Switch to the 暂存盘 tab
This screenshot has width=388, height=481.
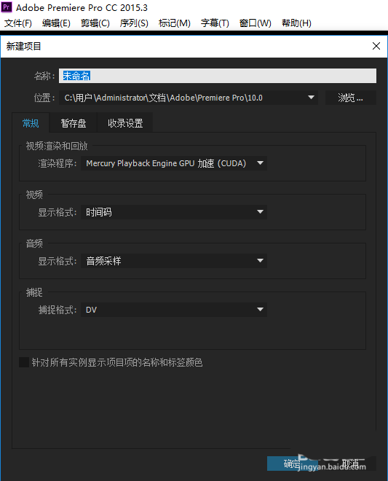(74, 123)
